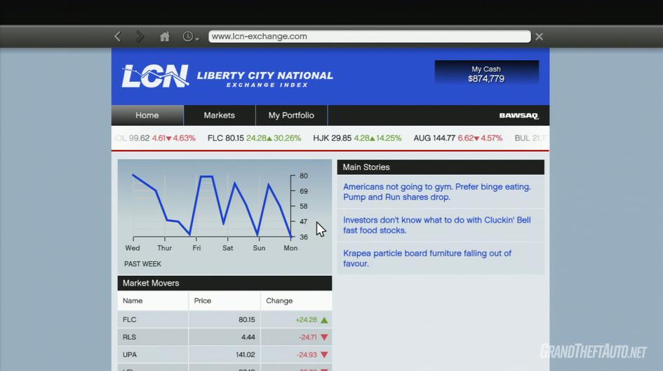The height and width of the screenshot is (371, 663).
Task: Click the red down arrow for UPA
Action: (x=324, y=355)
